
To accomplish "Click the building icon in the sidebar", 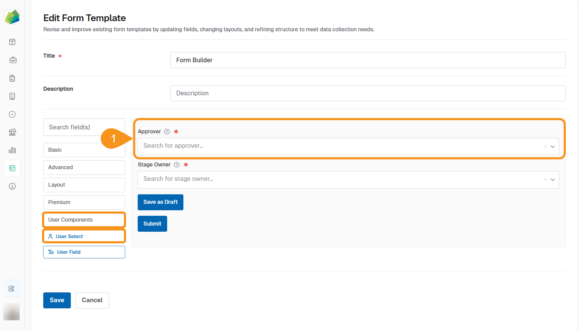I will (12, 96).
